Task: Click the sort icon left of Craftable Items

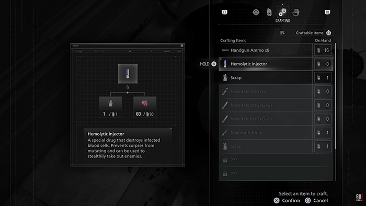Action: pos(282,33)
